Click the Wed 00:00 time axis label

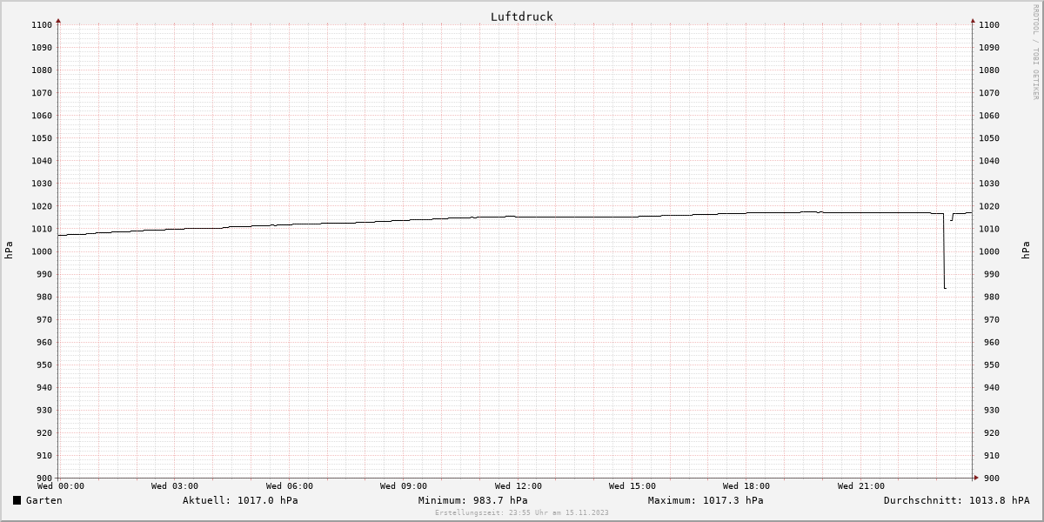(x=61, y=486)
